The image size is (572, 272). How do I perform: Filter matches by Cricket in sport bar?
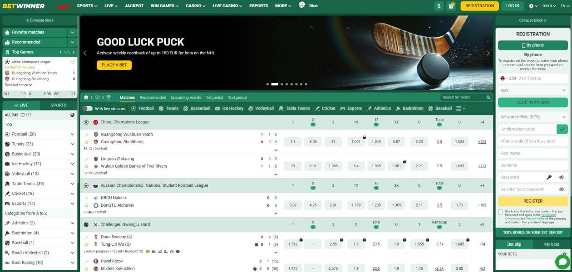coord(325,108)
